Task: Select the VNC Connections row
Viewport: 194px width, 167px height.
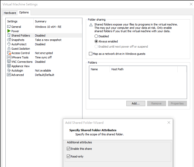Action: pyautogui.click(x=22, y=62)
